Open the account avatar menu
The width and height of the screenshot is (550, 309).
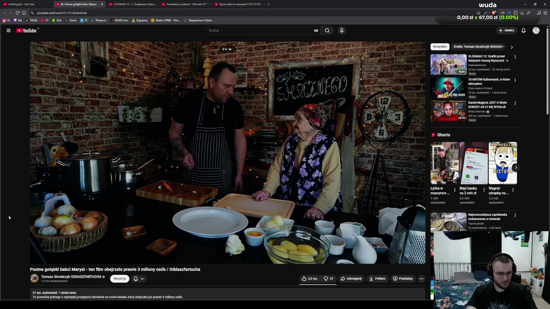coord(536,30)
